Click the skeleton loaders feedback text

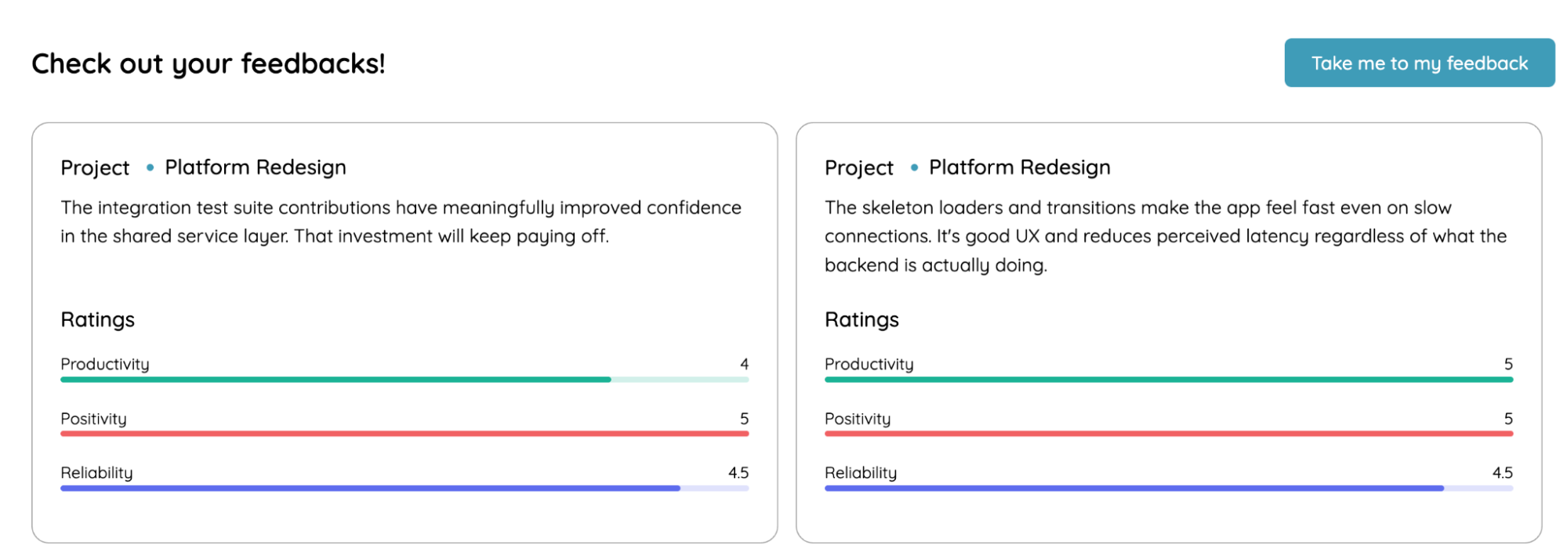click(x=1165, y=236)
